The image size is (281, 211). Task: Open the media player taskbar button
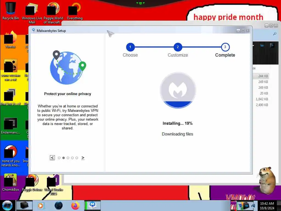click(41, 206)
